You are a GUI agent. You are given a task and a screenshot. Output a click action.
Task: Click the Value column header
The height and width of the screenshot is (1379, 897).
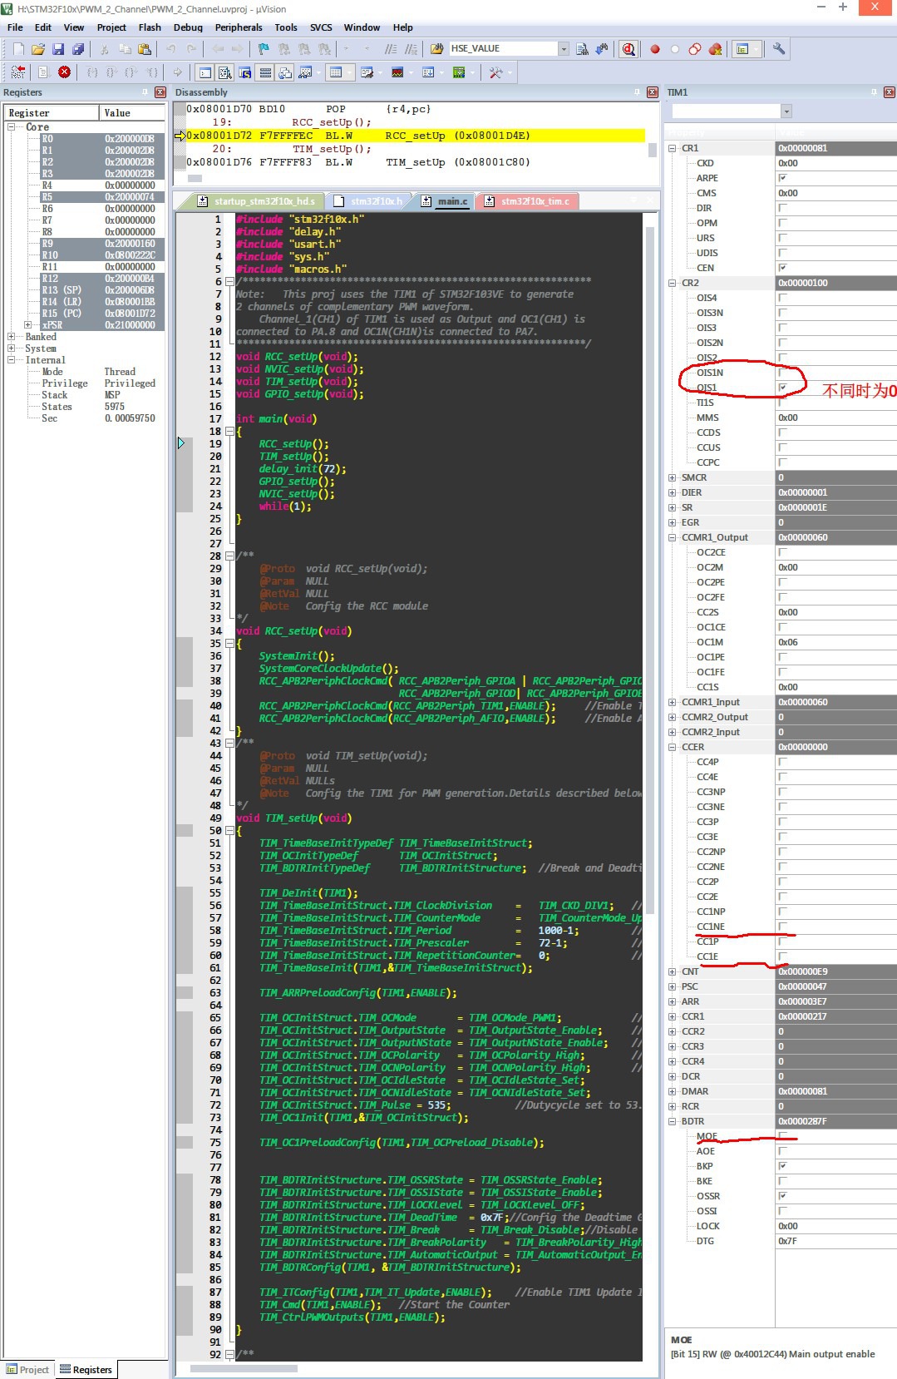point(132,113)
